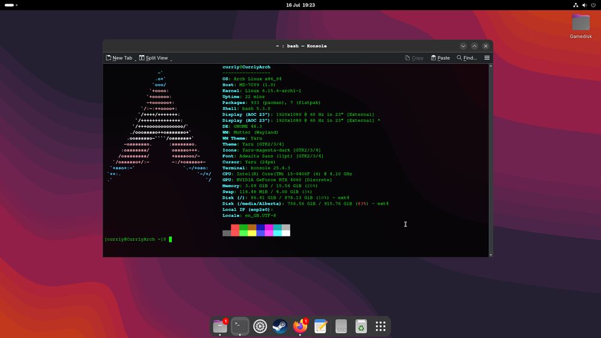Open Firefox from the dock
601x338 pixels.
[x=300, y=326]
